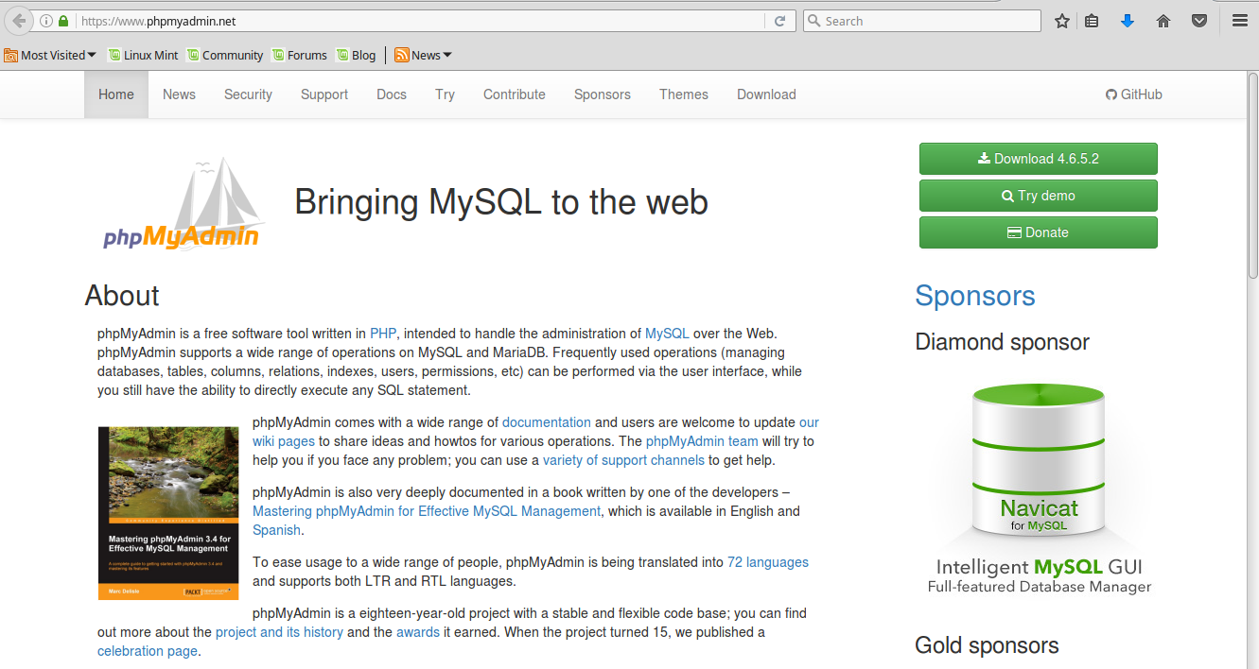Open the Download navigation item

766,94
